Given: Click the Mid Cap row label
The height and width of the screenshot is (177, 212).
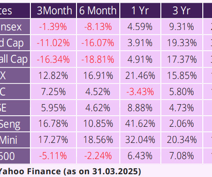Looking at the screenshot, I should tap(15, 43).
